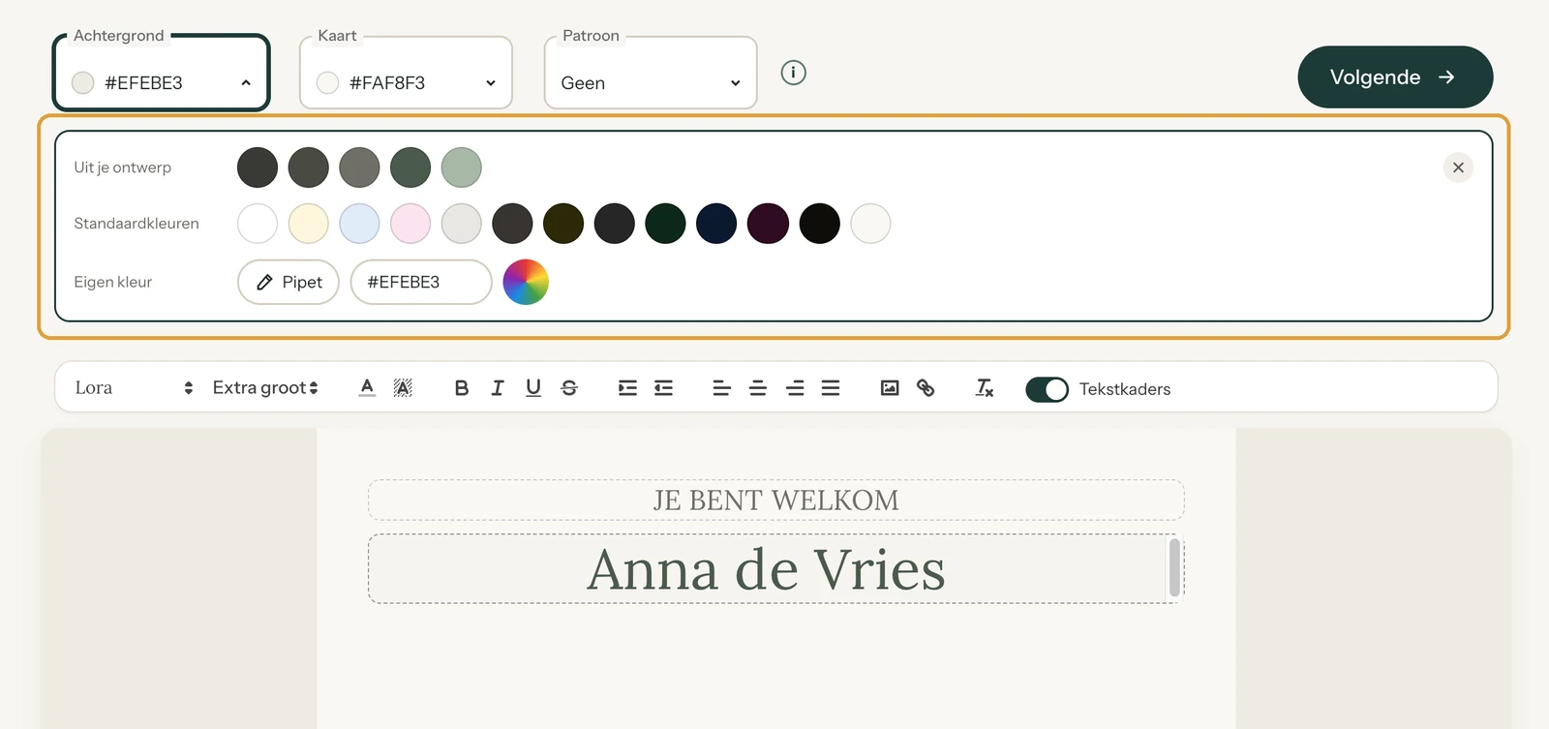Toggle strikethrough formatting

click(x=569, y=387)
